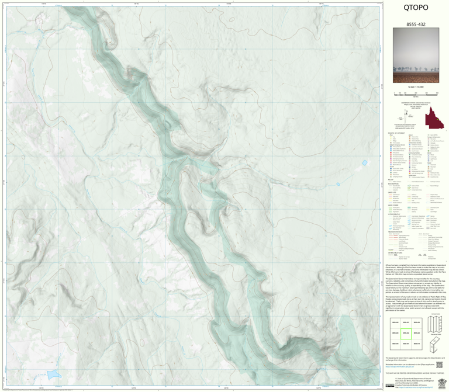The image size is (449, 392).
Task: Click the QTOPO map title
Action: click(x=416, y=8)
